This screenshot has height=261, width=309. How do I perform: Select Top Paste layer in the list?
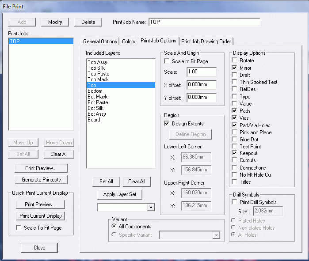coord(98,74)
